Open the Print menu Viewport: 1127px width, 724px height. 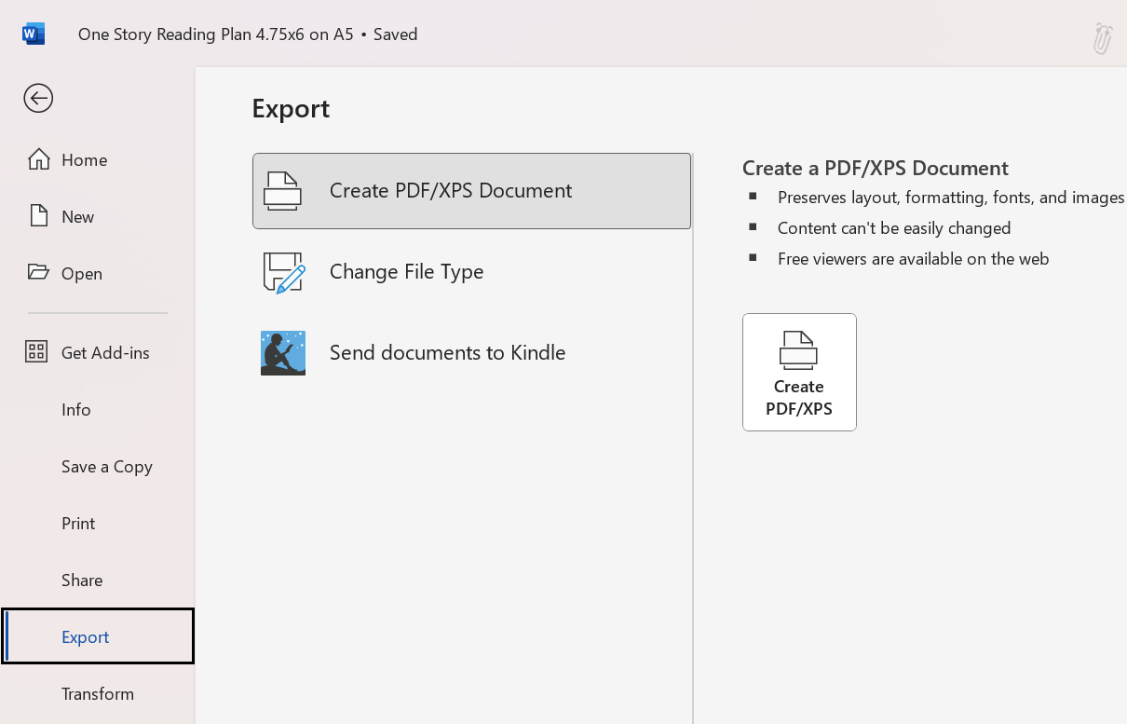77,523
